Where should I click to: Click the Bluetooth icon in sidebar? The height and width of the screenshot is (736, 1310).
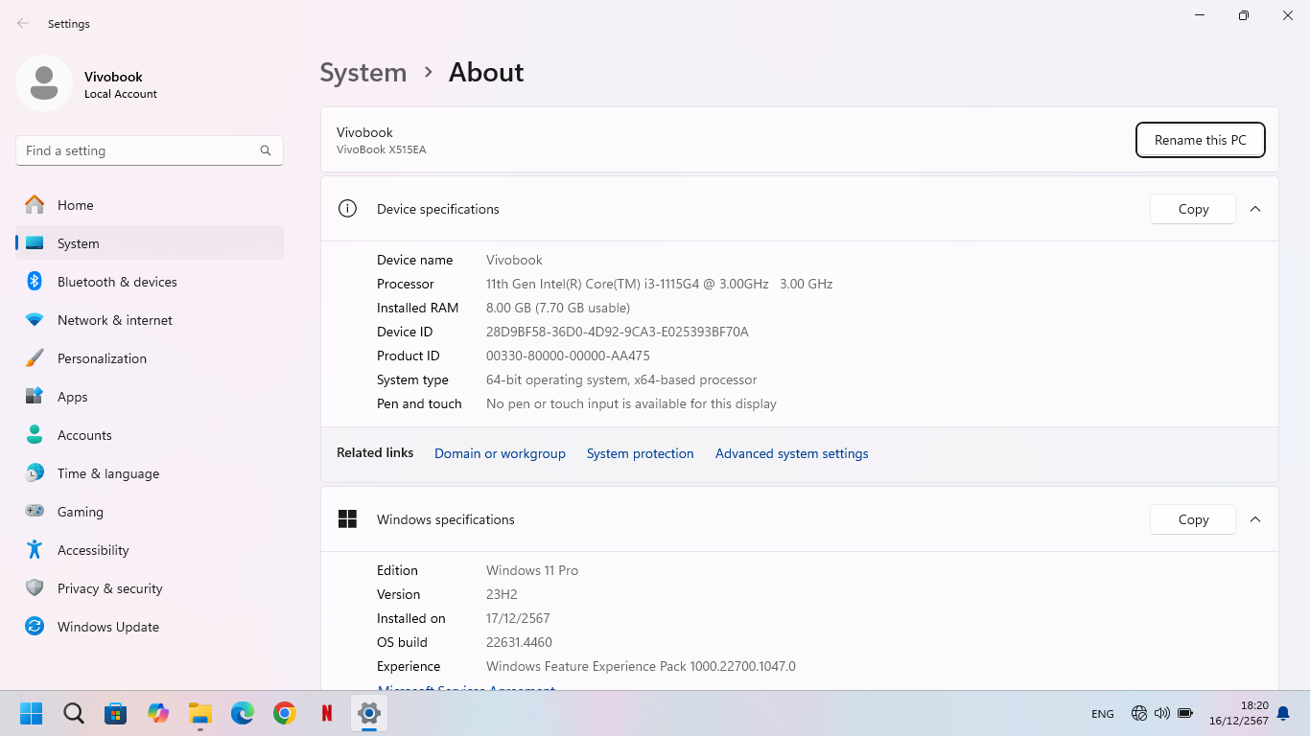(35, 282)
